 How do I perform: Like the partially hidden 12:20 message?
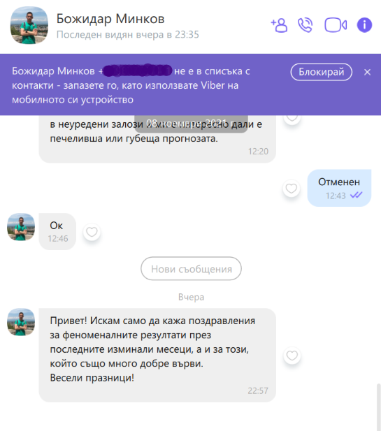click(292, 119)
